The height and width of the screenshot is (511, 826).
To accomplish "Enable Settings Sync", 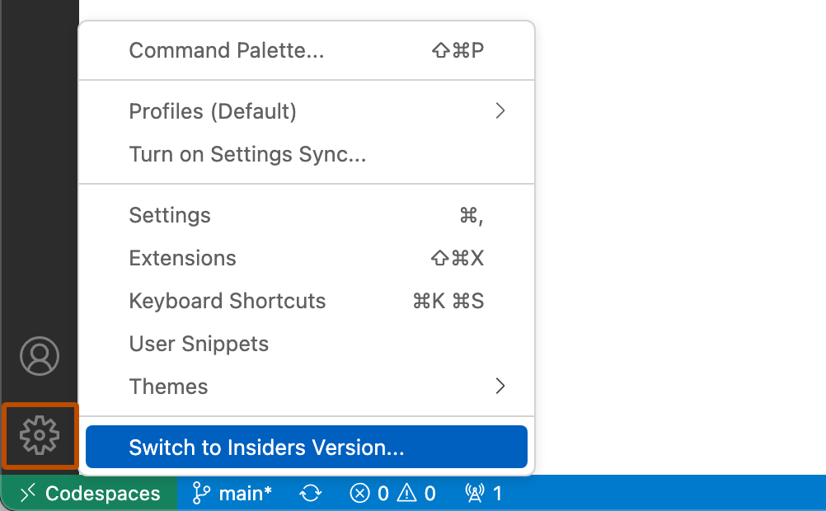I will (247, 154).
